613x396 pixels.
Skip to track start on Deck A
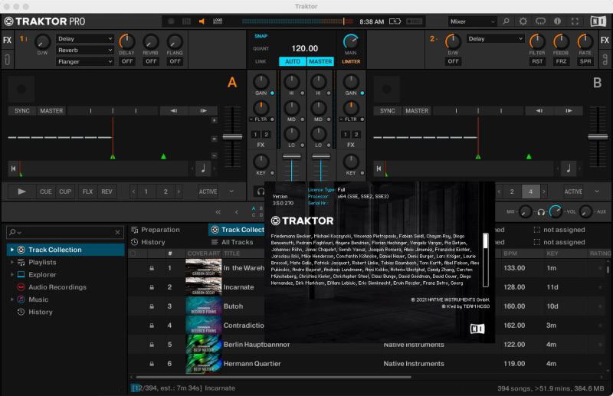click(x=13, y=169)
